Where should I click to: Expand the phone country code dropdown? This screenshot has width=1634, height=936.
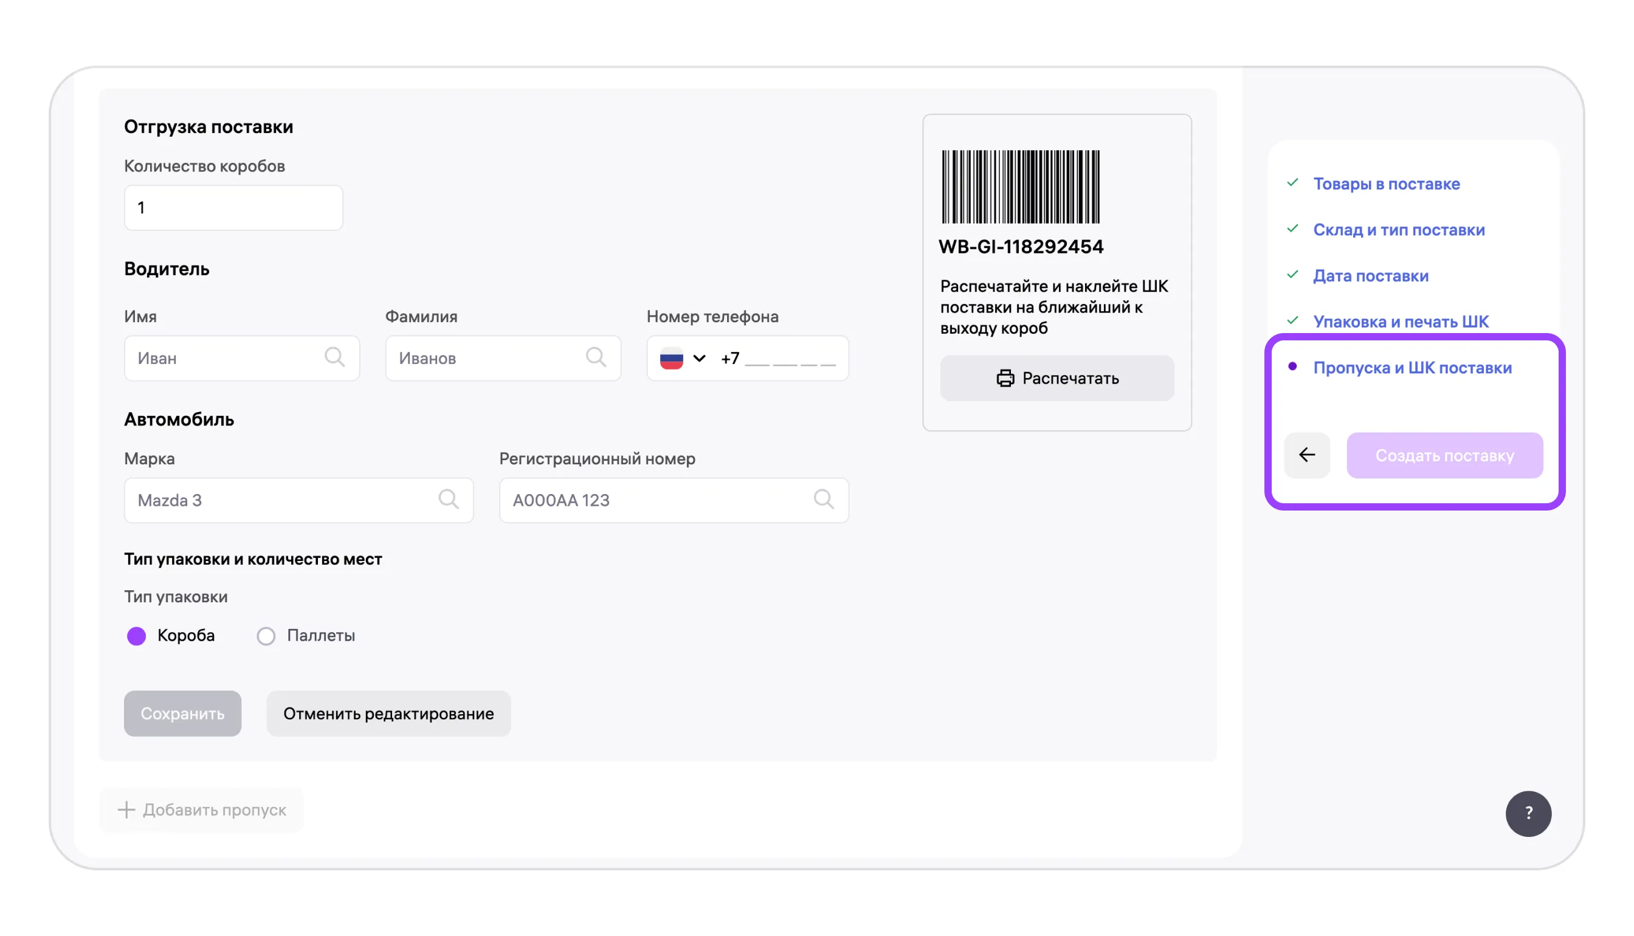pos(698,358)
